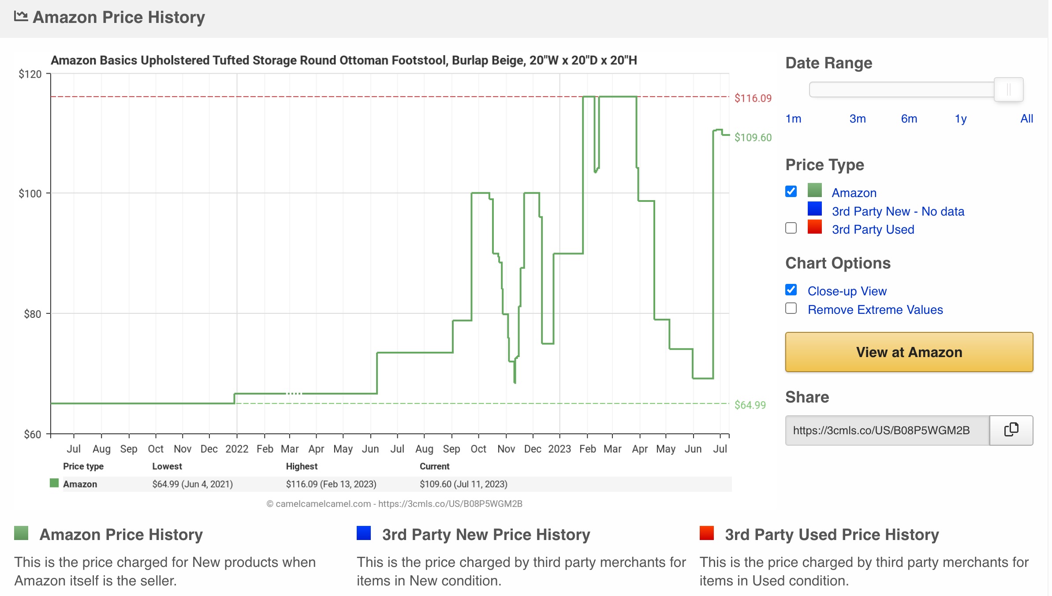Click the red 3rd Party Used swatch
This screenshot has height=596, width=1052.
814,227
